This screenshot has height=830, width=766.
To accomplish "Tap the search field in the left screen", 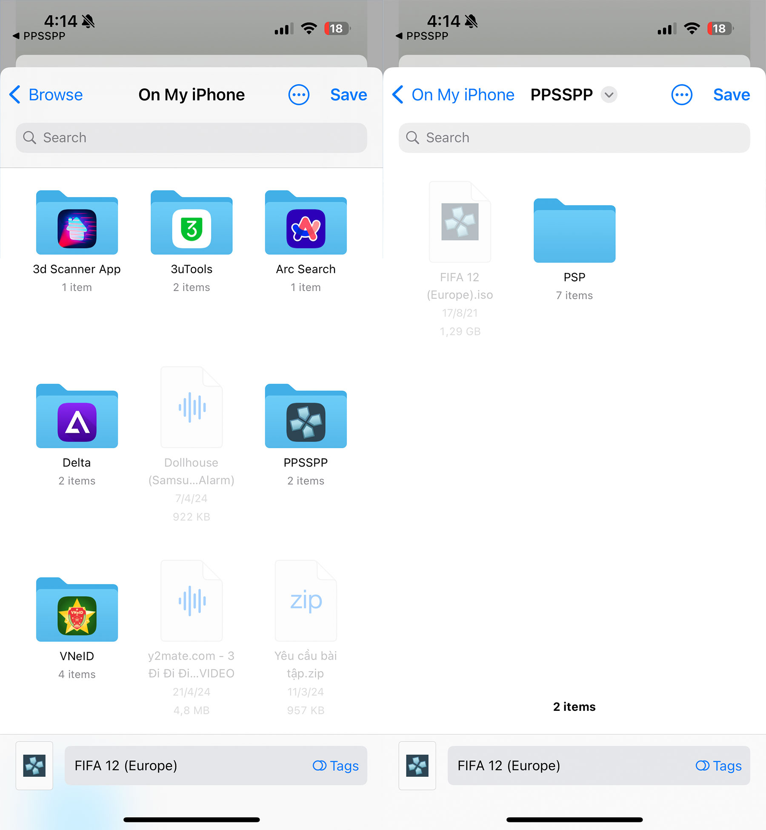I will [191, 137].
